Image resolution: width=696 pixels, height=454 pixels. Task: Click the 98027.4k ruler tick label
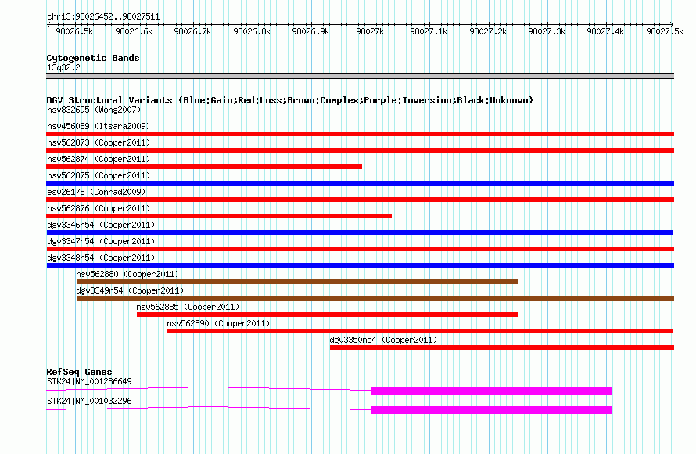click(x=605, y=31)
